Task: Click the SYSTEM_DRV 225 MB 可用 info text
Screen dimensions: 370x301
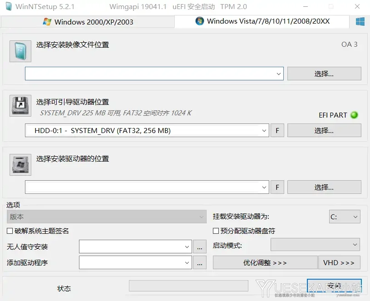Action: point(116,113)
